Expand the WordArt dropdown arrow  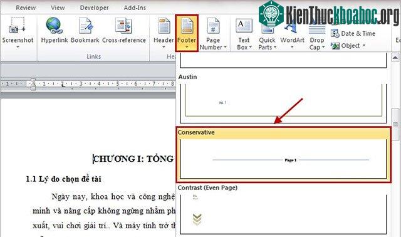pos(292,47)
